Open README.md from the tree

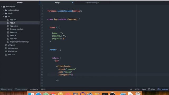tap(12, 51)
